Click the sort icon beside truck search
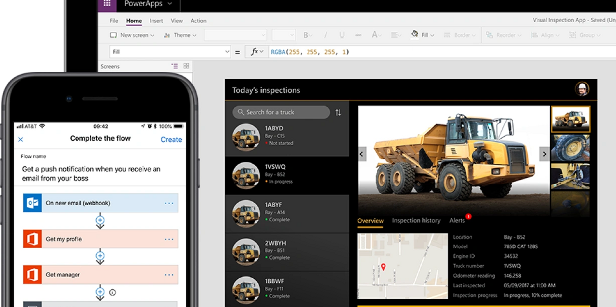The height and width of the screenshot is (307, 616). pyautogui.click(x=338, y=112)
